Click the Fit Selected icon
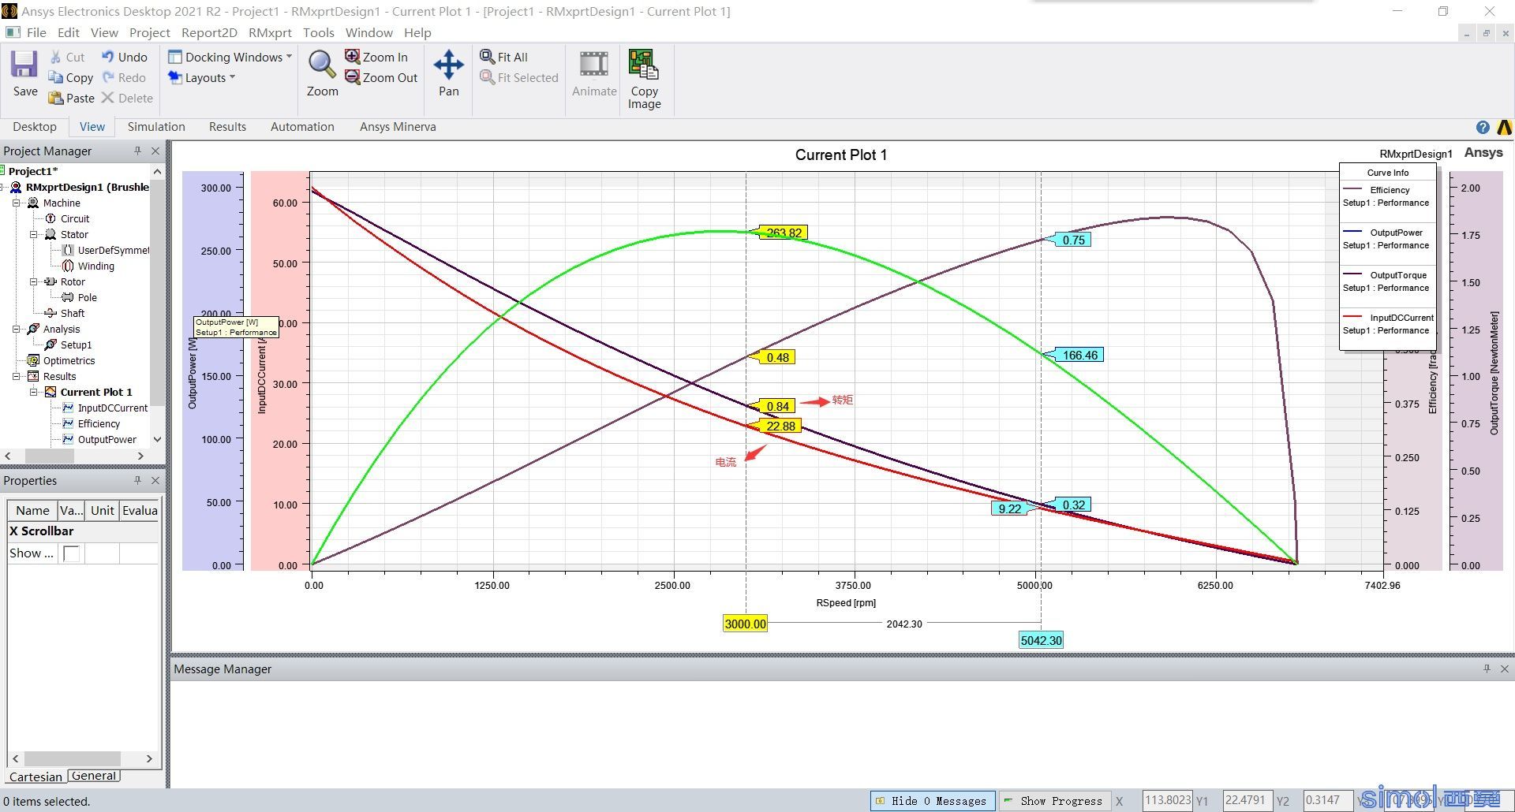The height and width of the screenshot is (812, 1515). point(487,77)
